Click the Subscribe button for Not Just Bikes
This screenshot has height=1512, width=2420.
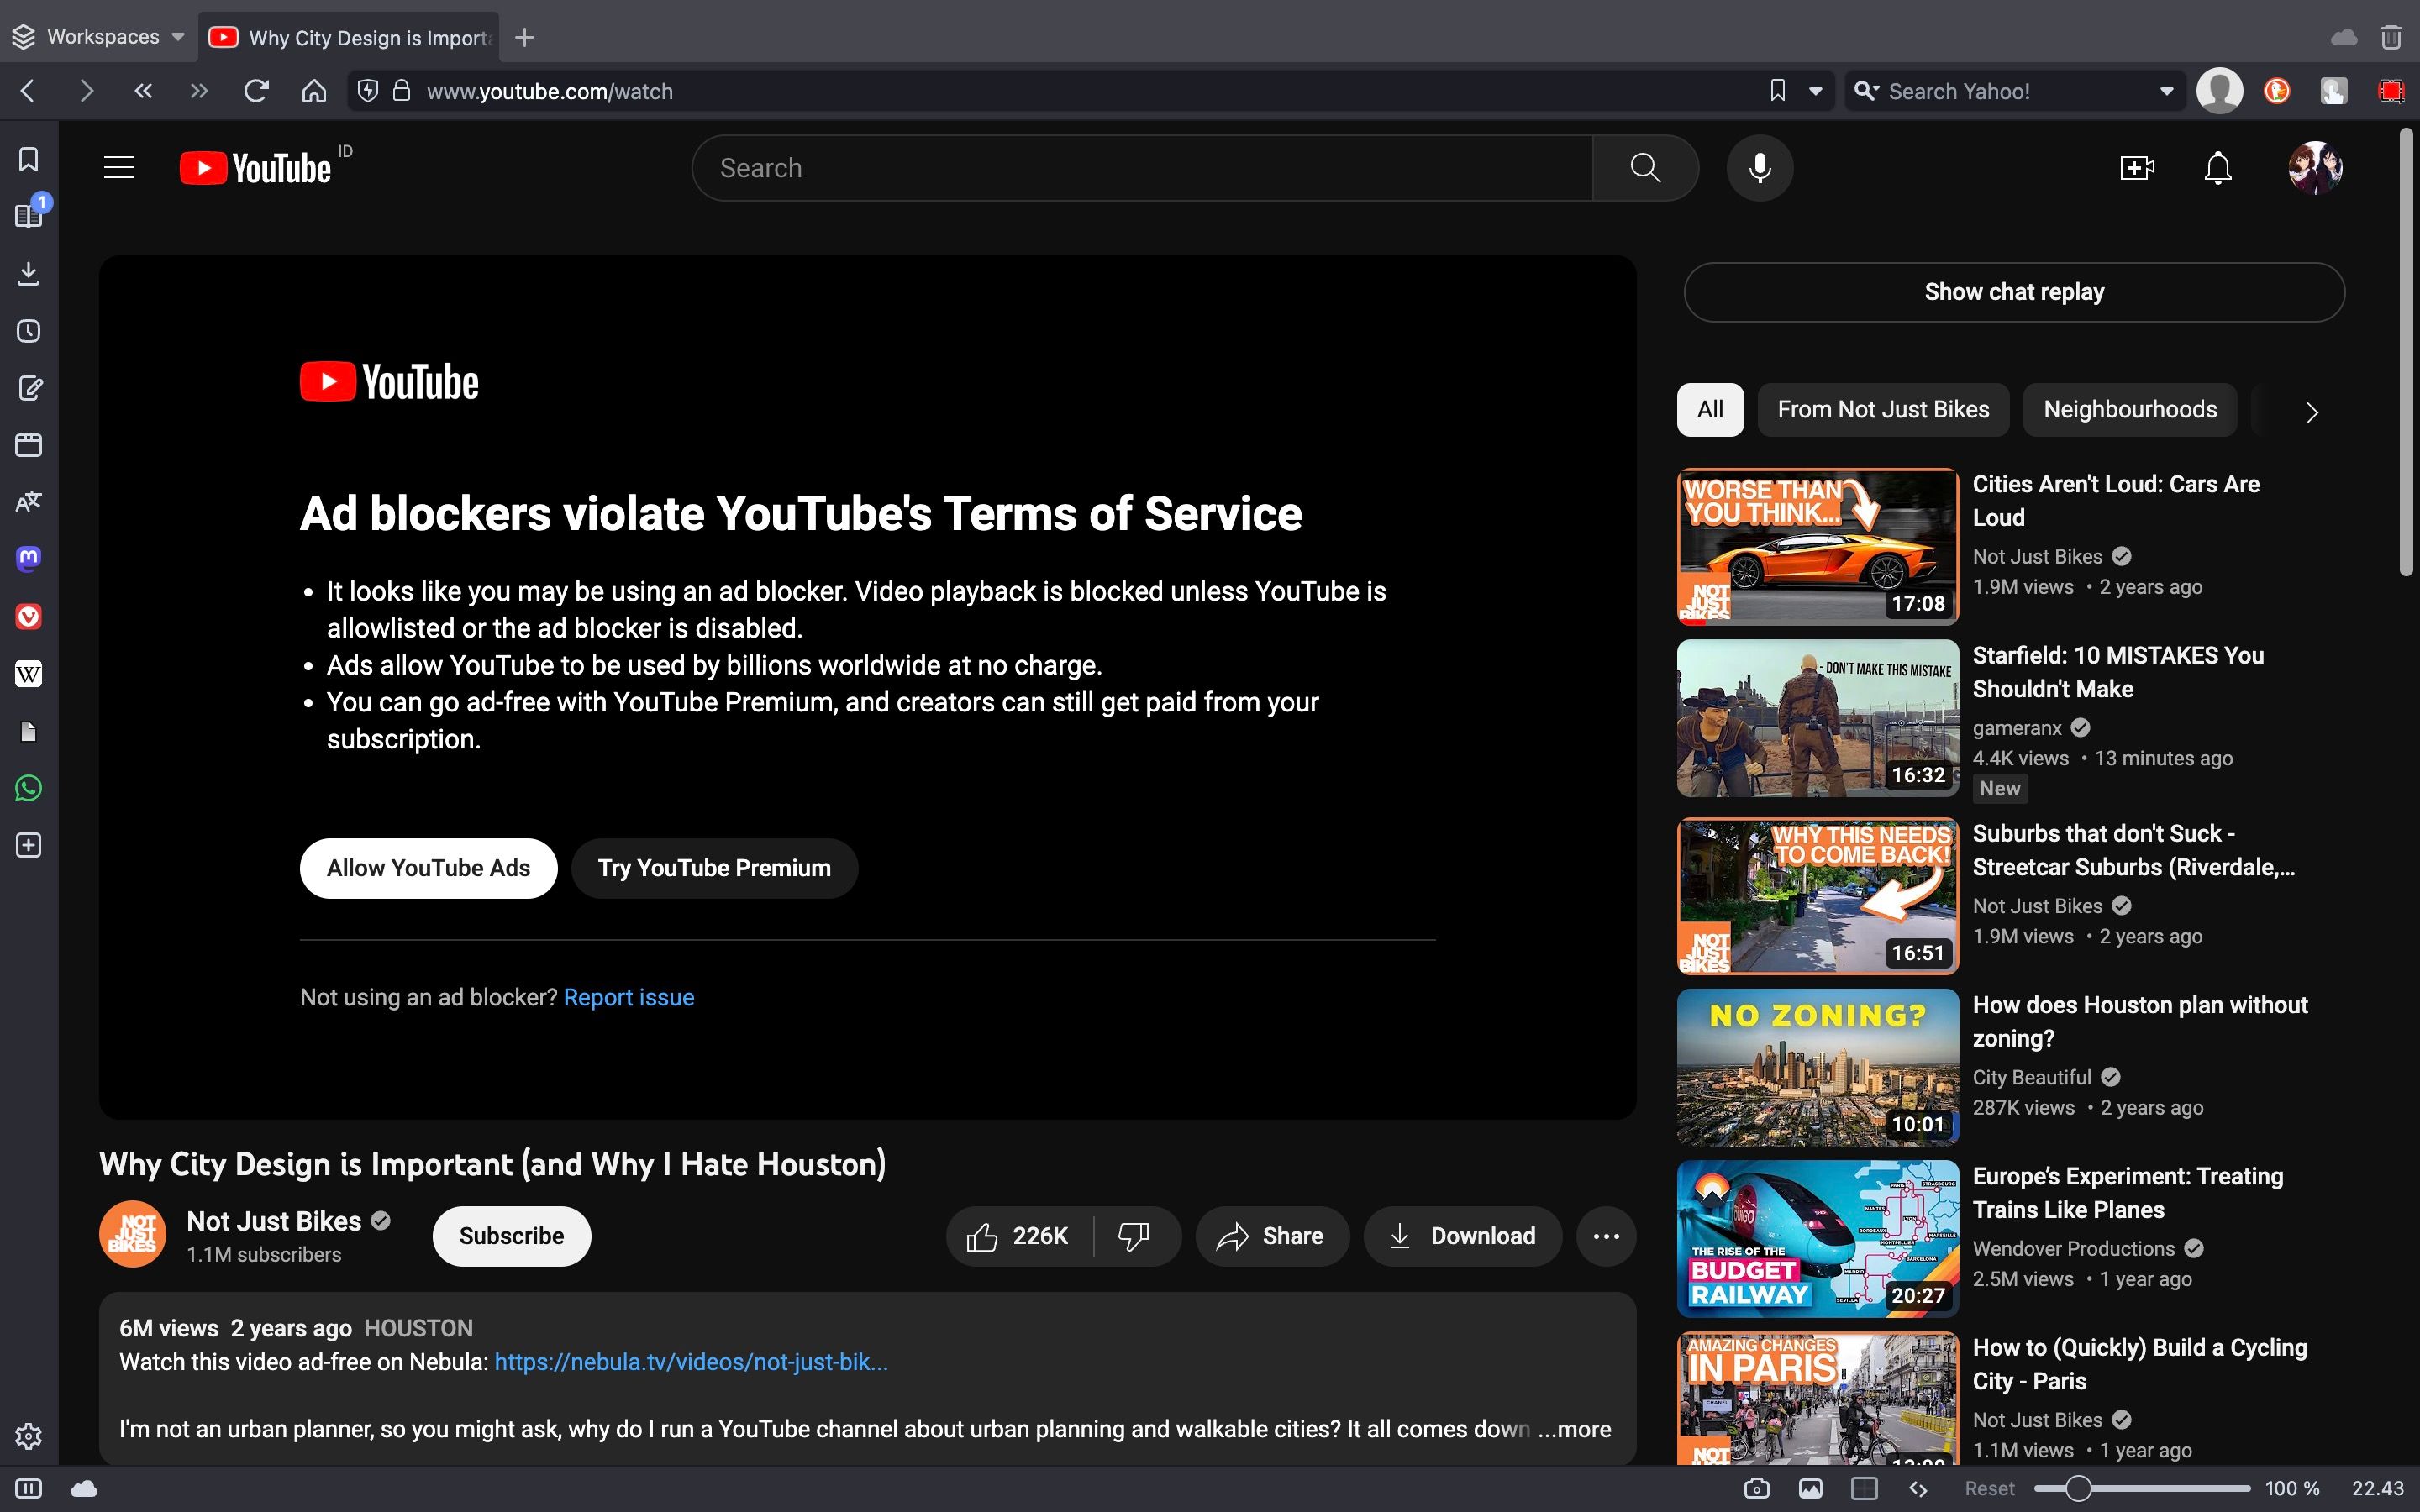pos(511,1235)
